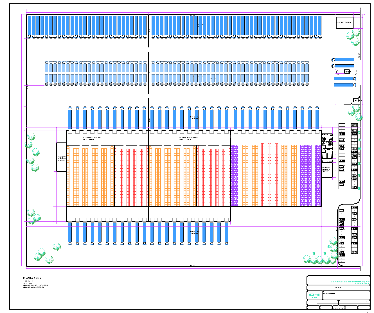Click the second MEZANINO label near the warehouse center
This screenshot has height=313, width=374.
point(188,138)
